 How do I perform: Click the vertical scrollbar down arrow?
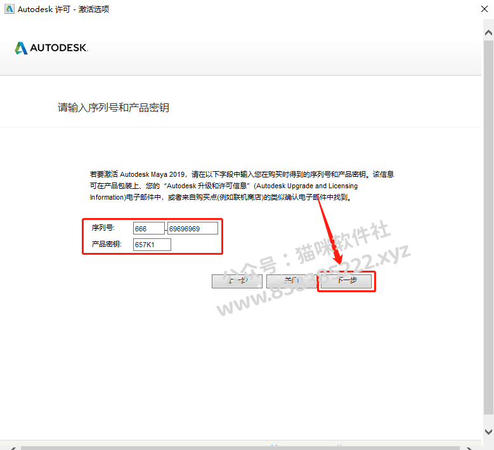(489, 432)
